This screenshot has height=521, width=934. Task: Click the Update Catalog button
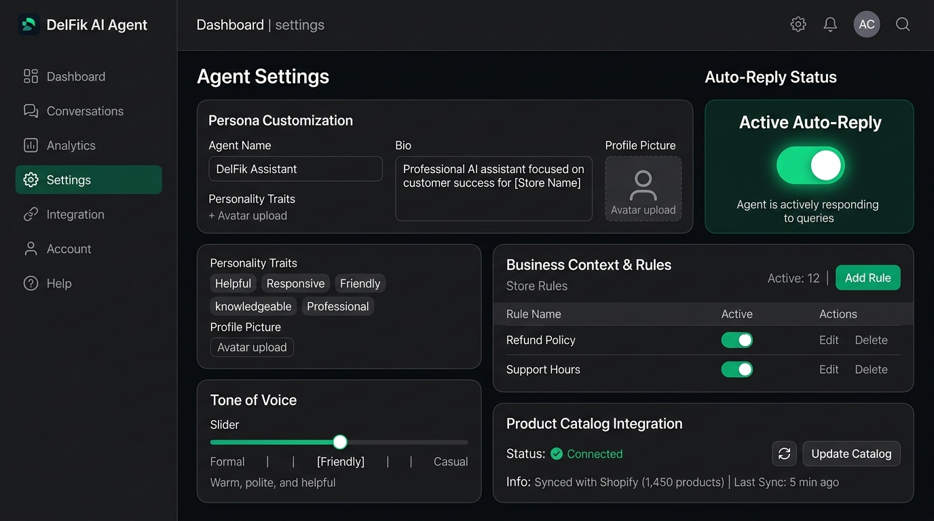tap(851, 454)
